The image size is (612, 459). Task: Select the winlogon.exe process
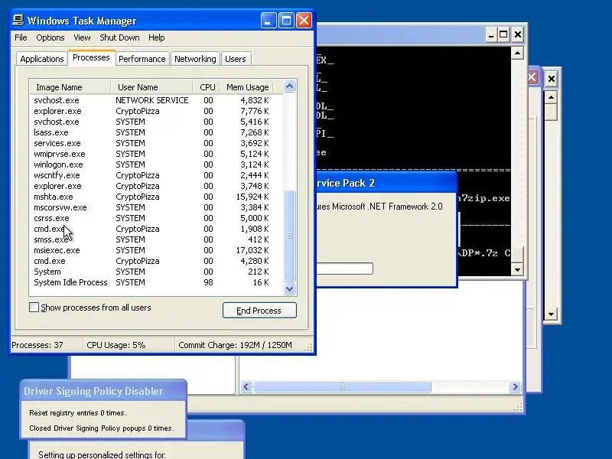click(x=156, y=164)
